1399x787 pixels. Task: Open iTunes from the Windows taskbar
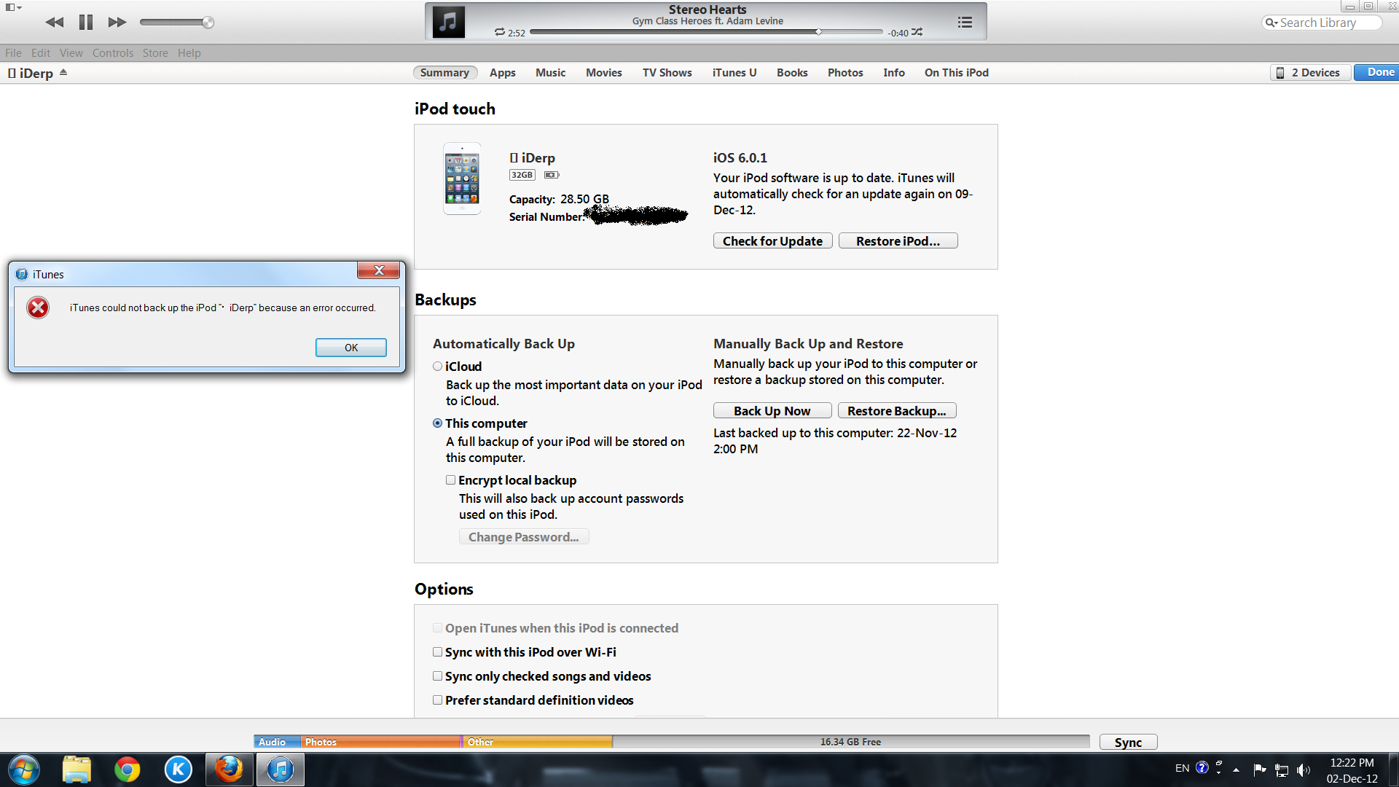click(280, 770)
